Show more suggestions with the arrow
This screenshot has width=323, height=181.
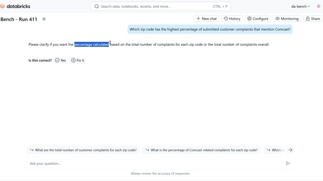290,150
